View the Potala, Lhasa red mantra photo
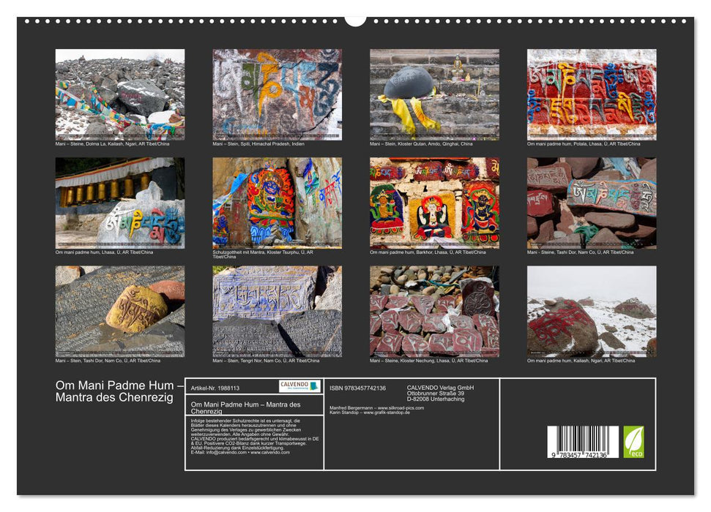 tap(592, 94)
